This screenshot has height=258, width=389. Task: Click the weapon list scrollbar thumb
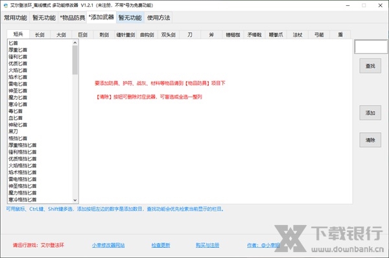point(75,60)
